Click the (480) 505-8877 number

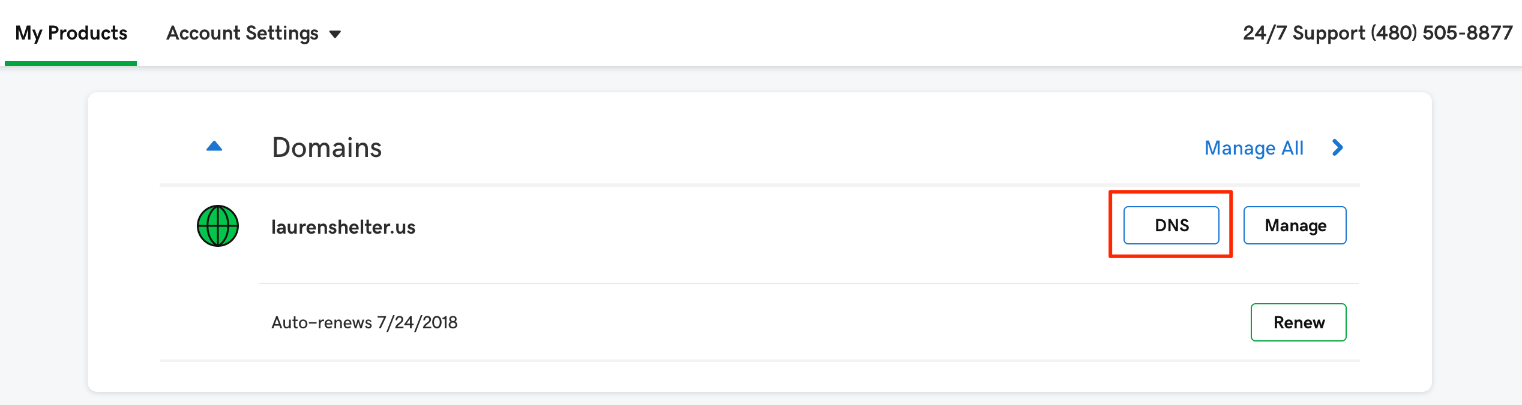[1442, 33]
